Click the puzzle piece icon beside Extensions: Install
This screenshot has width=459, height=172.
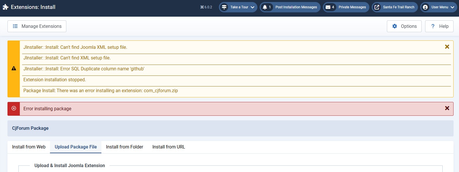click(5, 7)
